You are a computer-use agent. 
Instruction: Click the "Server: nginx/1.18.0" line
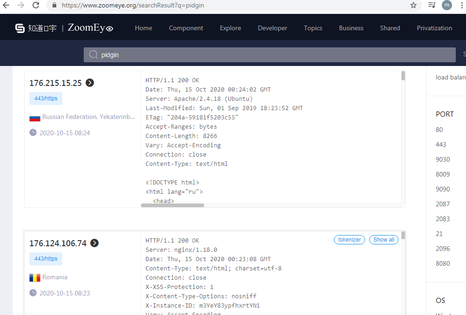click(181, 249)
